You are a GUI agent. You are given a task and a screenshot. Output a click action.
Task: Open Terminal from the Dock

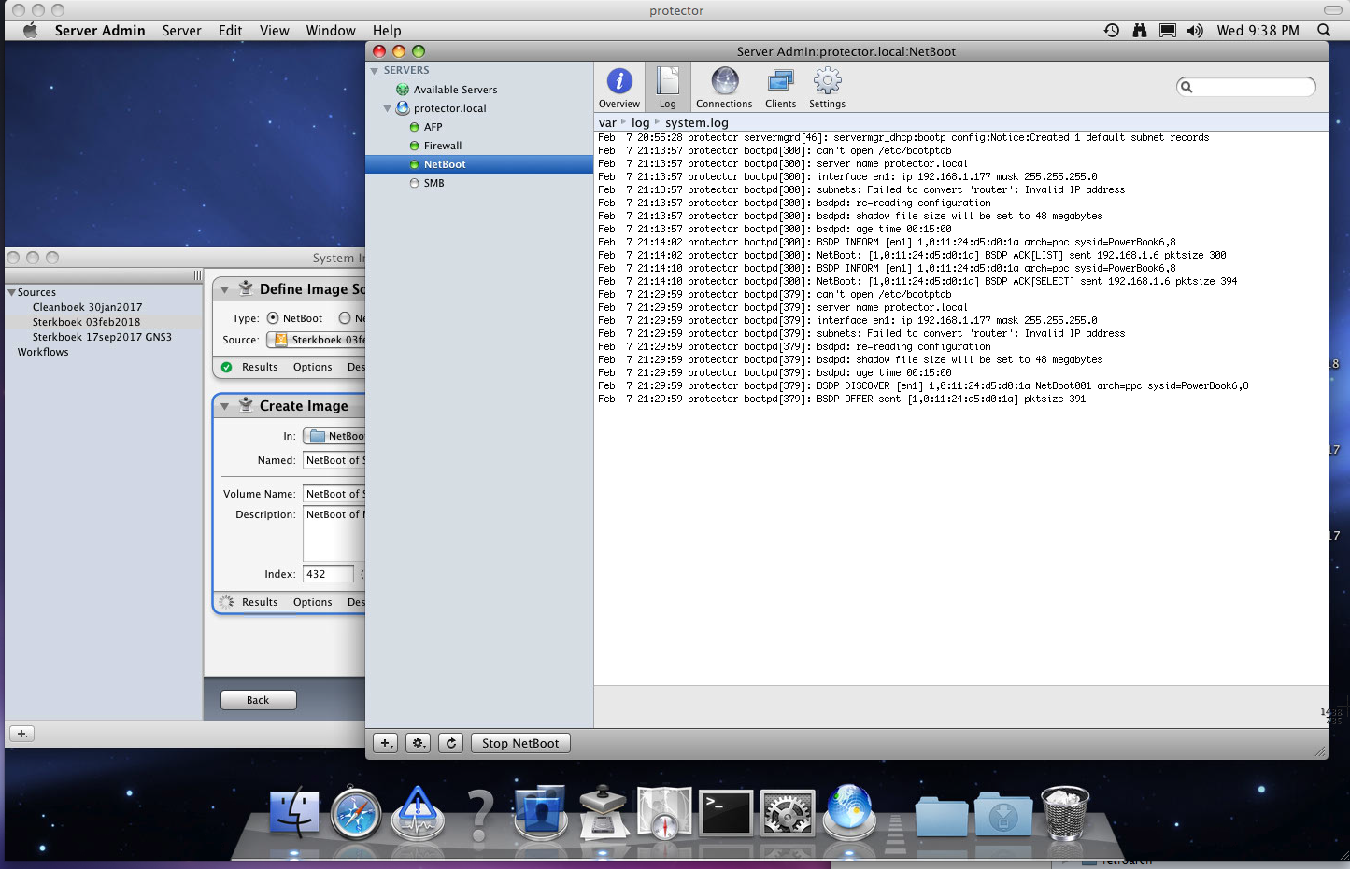pos(726,813)
